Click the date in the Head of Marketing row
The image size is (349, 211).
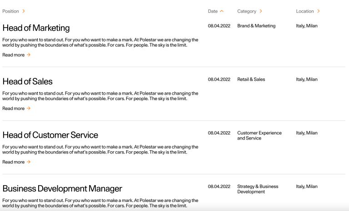pos(219,26)
